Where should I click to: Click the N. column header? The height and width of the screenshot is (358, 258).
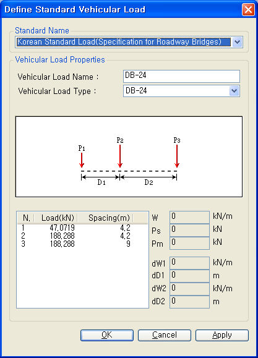26,218
